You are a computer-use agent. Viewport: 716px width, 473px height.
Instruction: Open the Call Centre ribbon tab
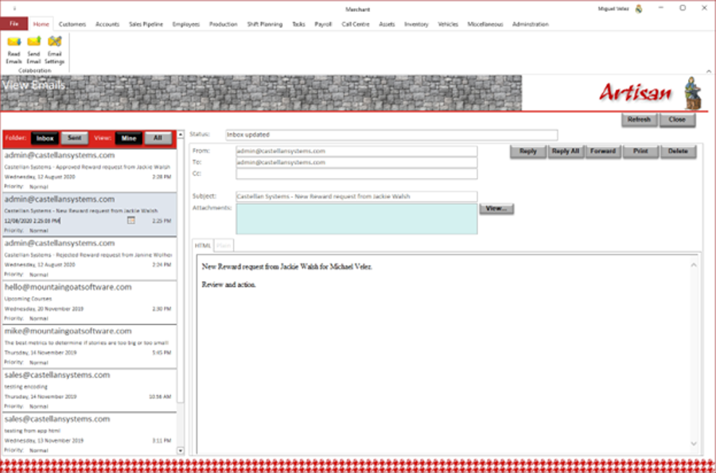coord(356,24)
